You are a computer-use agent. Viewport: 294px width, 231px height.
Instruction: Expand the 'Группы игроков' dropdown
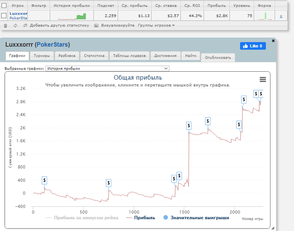point(156,26)
